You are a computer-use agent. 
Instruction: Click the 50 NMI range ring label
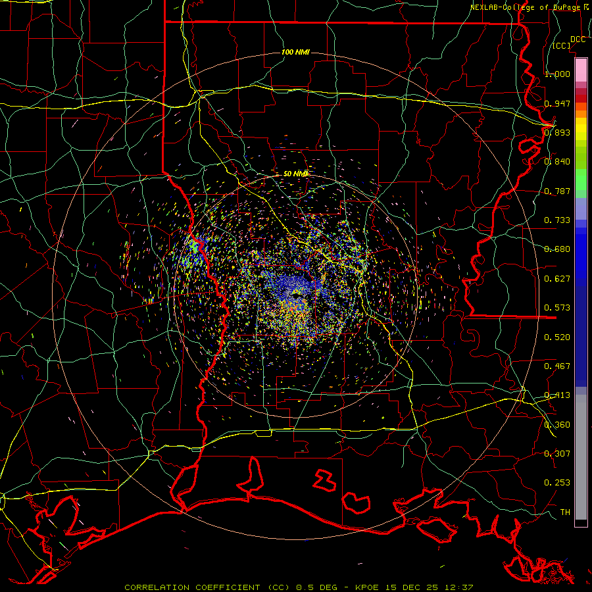pos(296,174)
